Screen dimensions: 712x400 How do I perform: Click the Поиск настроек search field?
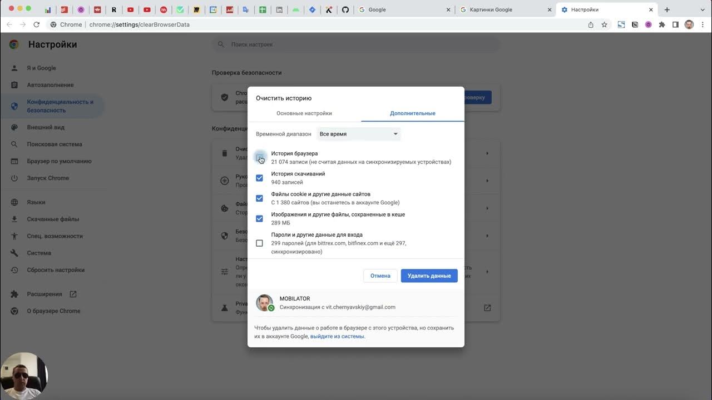click(x=356, y=44)
